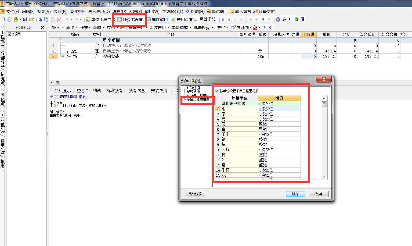Toggle 属性窗口 toolbar button
Screen dimensions: 412x246
pos(157,19)
